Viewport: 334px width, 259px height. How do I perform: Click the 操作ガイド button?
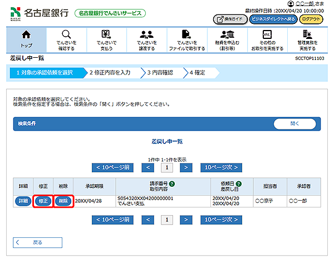point(230,19)
